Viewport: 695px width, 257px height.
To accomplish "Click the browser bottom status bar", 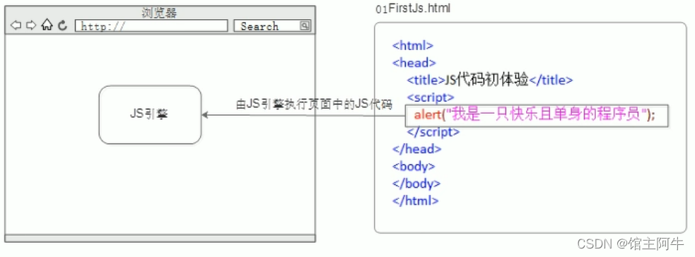I will click(160, 239).
